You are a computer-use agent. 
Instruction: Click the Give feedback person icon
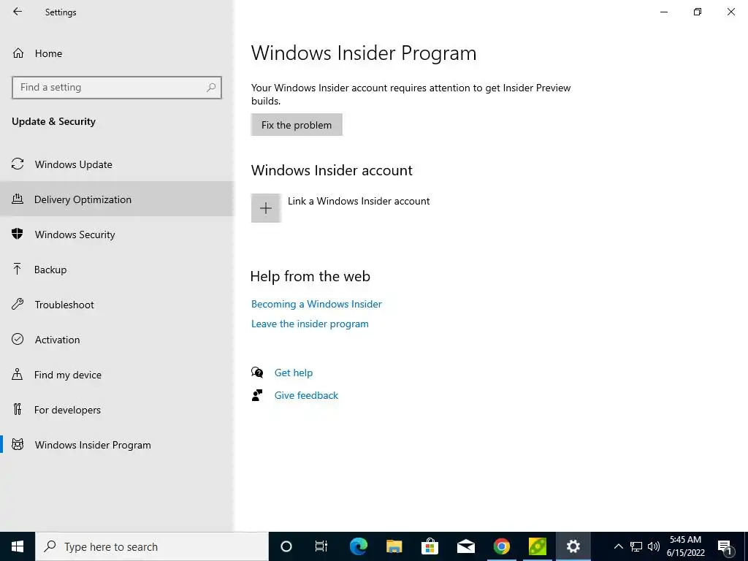(x=257, y=395)
